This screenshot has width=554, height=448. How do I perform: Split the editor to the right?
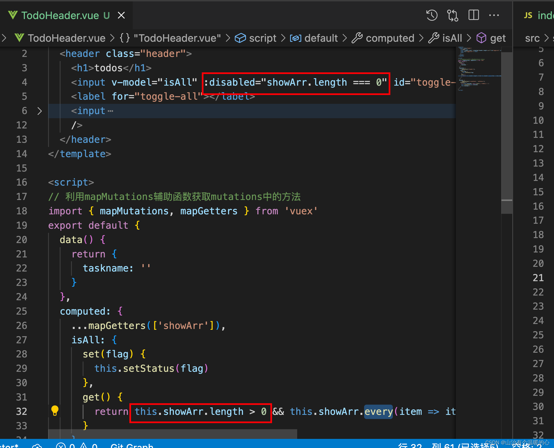click(x=474, y=15)
